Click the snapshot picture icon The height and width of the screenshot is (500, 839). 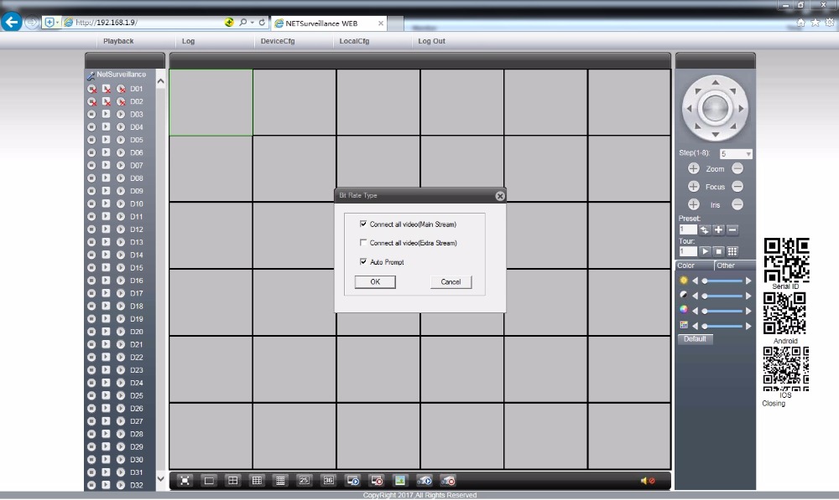pos(399,480)
